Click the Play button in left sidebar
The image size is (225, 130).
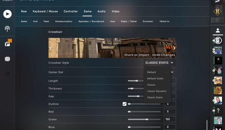[7, 14]
